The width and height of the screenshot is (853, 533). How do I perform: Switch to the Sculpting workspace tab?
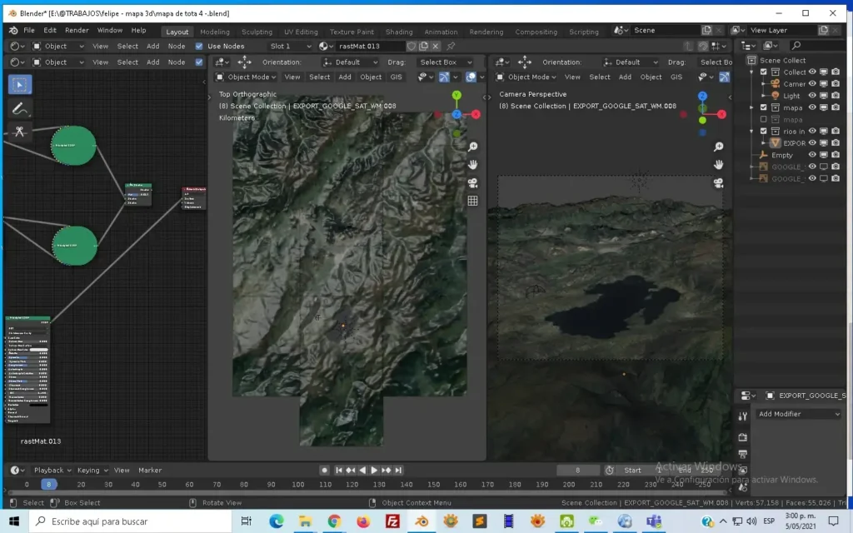point(257,32)
